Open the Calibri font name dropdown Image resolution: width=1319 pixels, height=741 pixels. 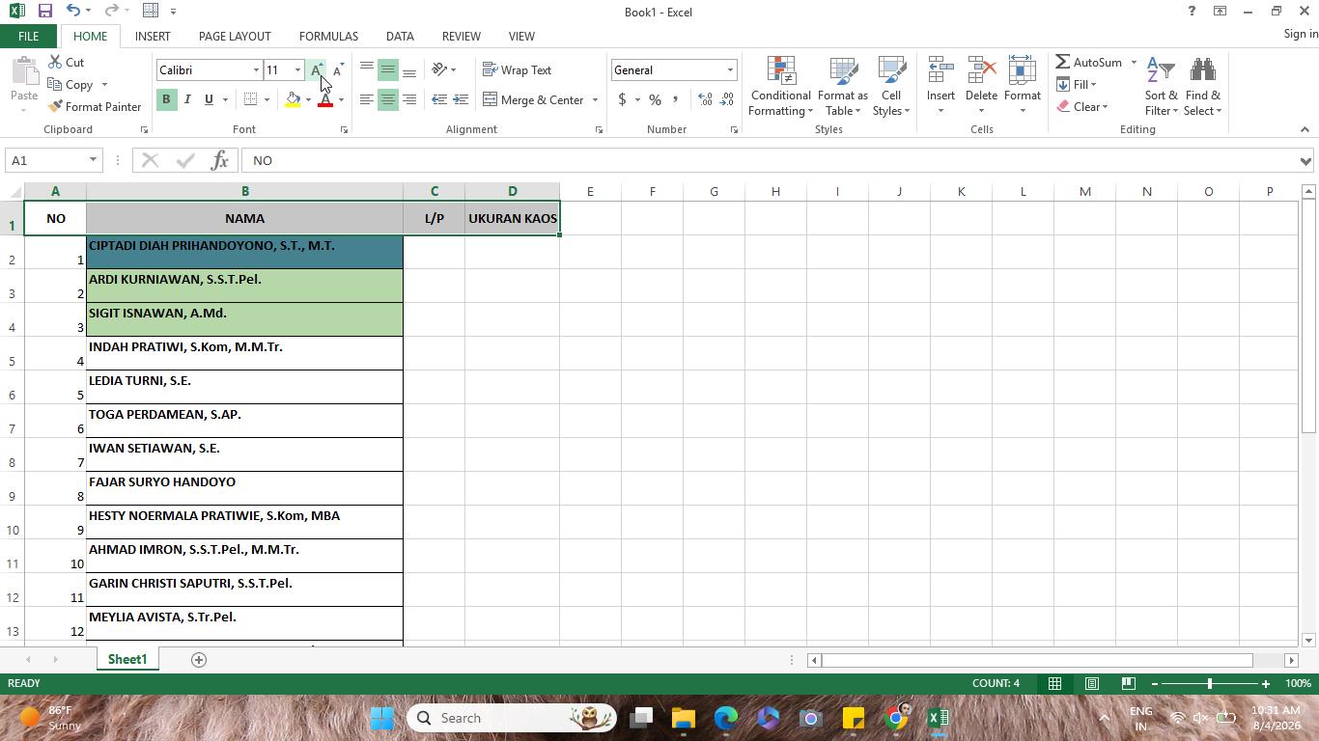tap(256, 69)
